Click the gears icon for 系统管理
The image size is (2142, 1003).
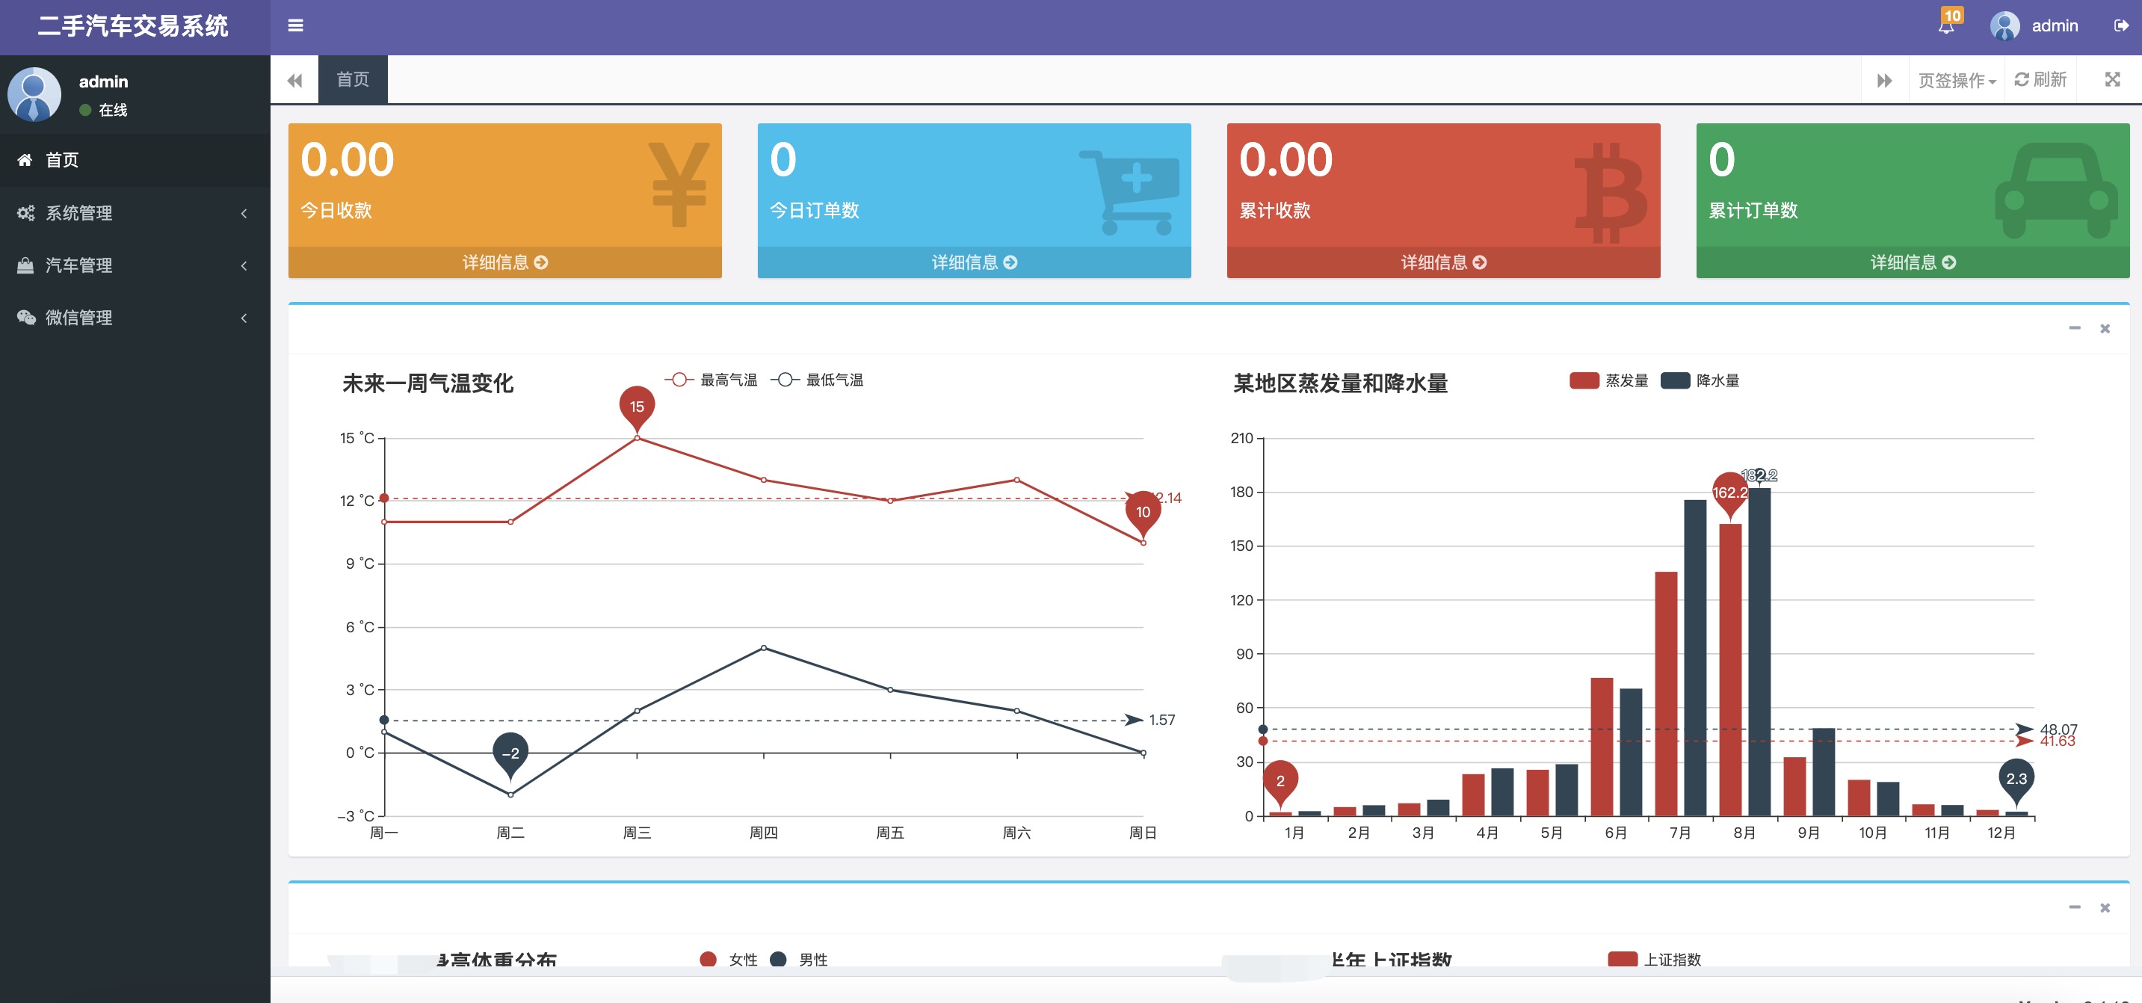coord(25,213)
